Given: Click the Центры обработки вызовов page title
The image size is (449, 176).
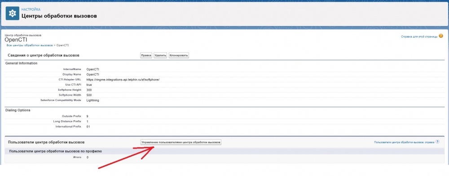Looking at the screenshot, I should [59, 16].
